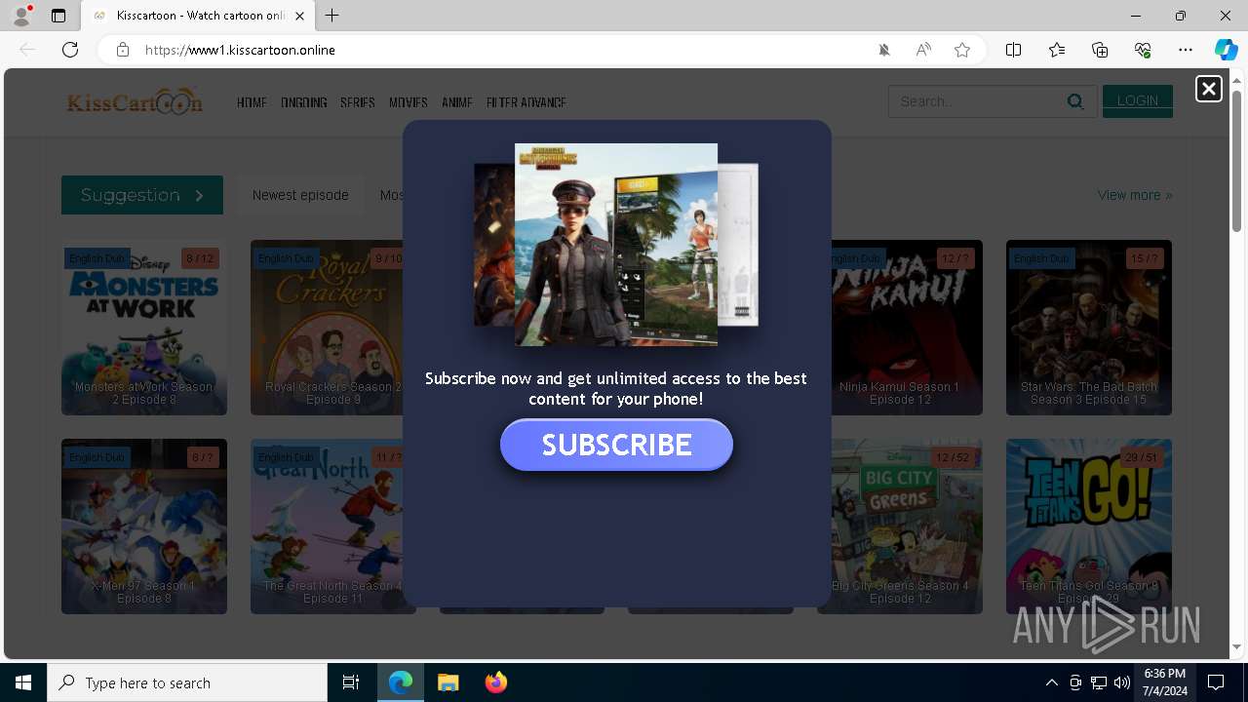The width and height of the screenshot is (1248, 702).
Task: Open the Edge profile icon
Action: [x=21, y=16]
